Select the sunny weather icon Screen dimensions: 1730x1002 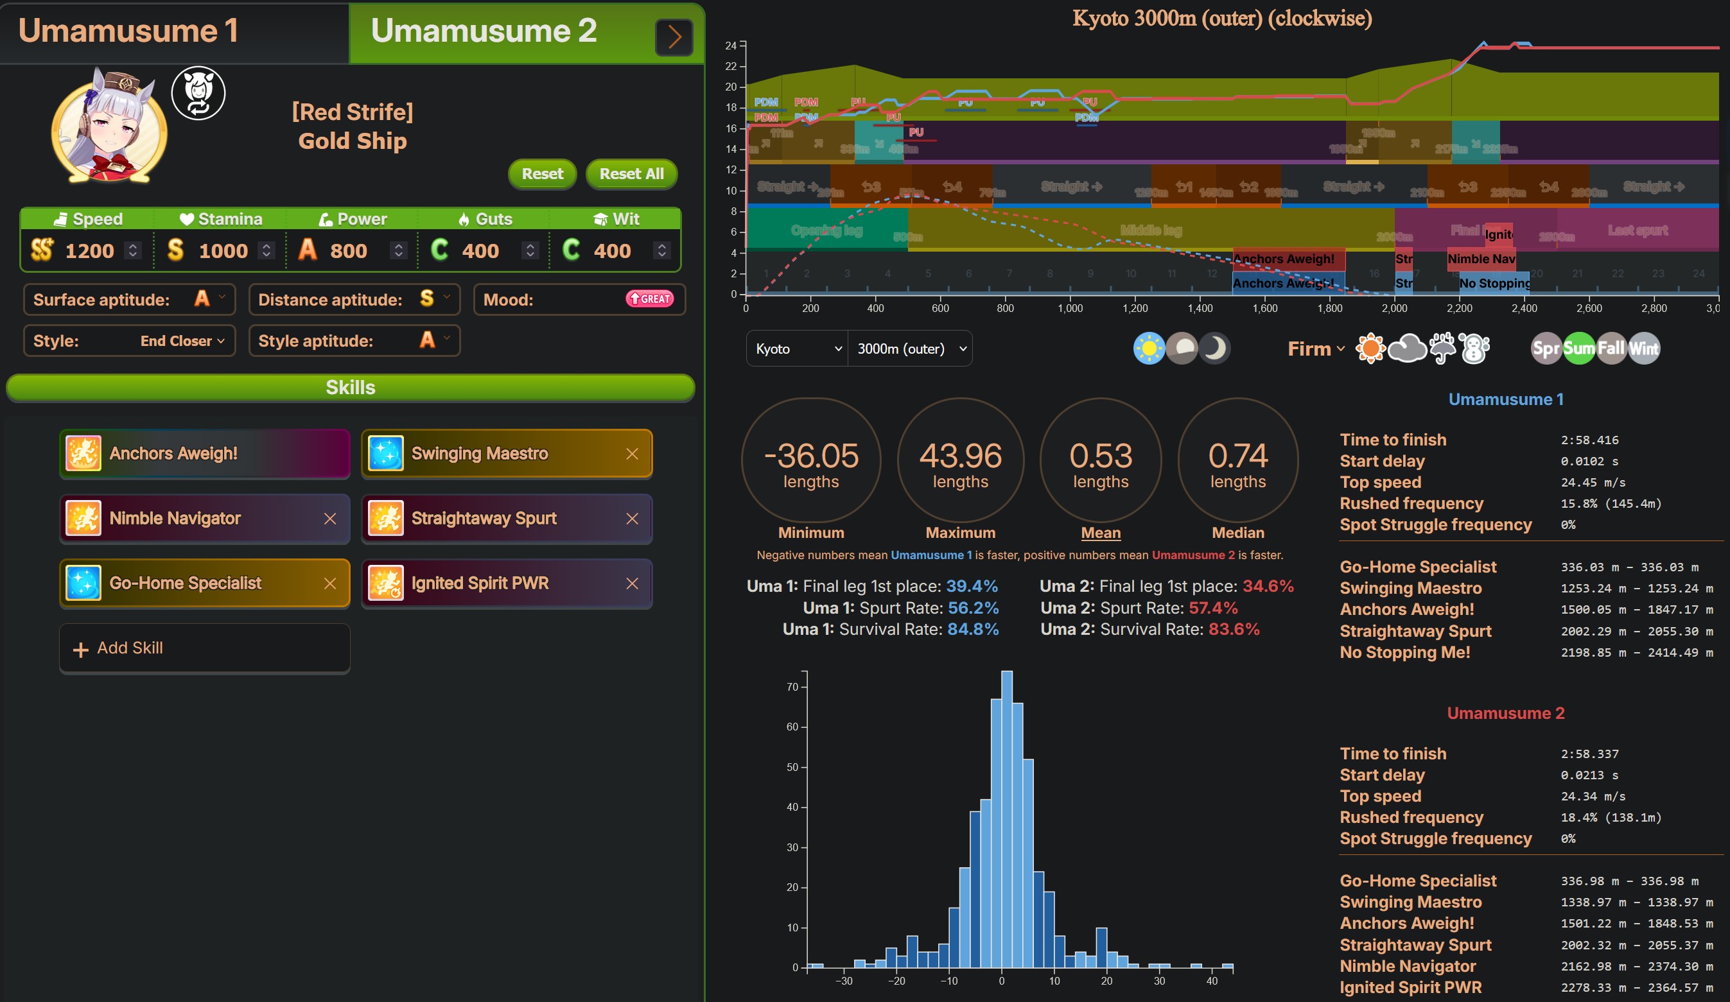tap(1370, 349)
